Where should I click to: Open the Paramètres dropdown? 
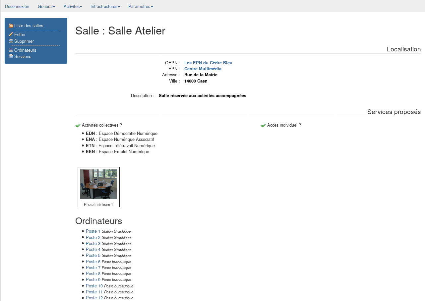coord(141,6)
